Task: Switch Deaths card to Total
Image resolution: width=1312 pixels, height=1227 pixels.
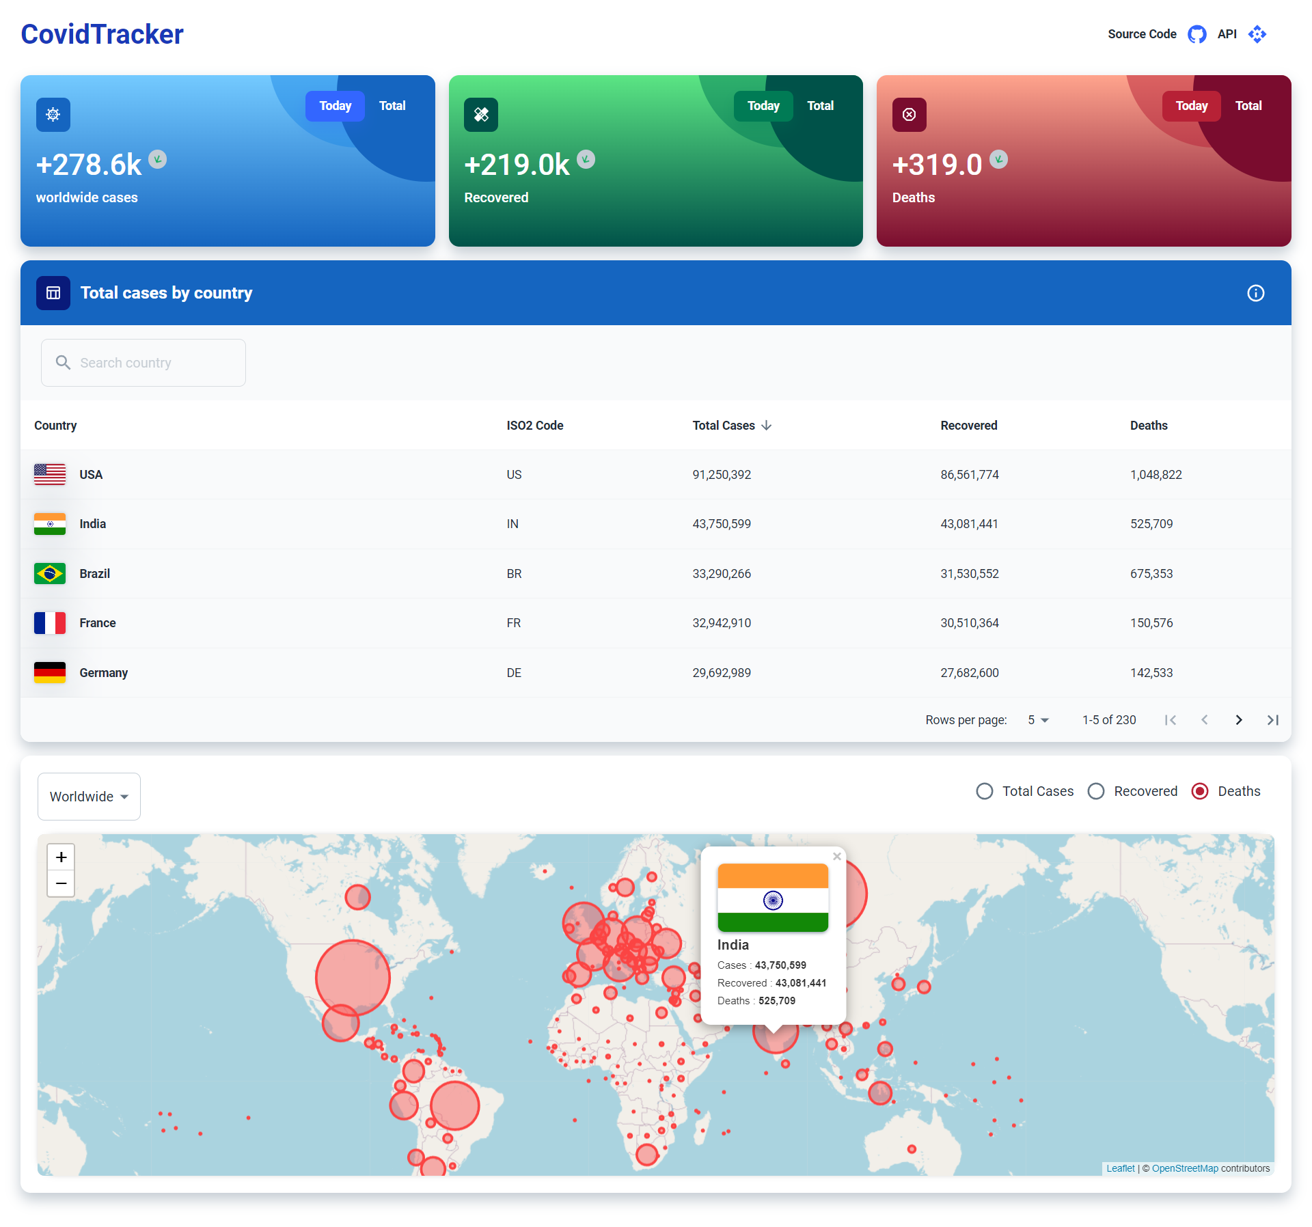Action: tap(1248, 106)
